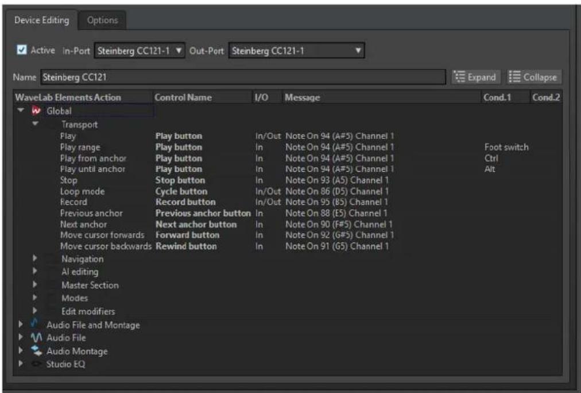Click the I/O column header
Viewport: 581px width, 393px height.
point(261,98)
